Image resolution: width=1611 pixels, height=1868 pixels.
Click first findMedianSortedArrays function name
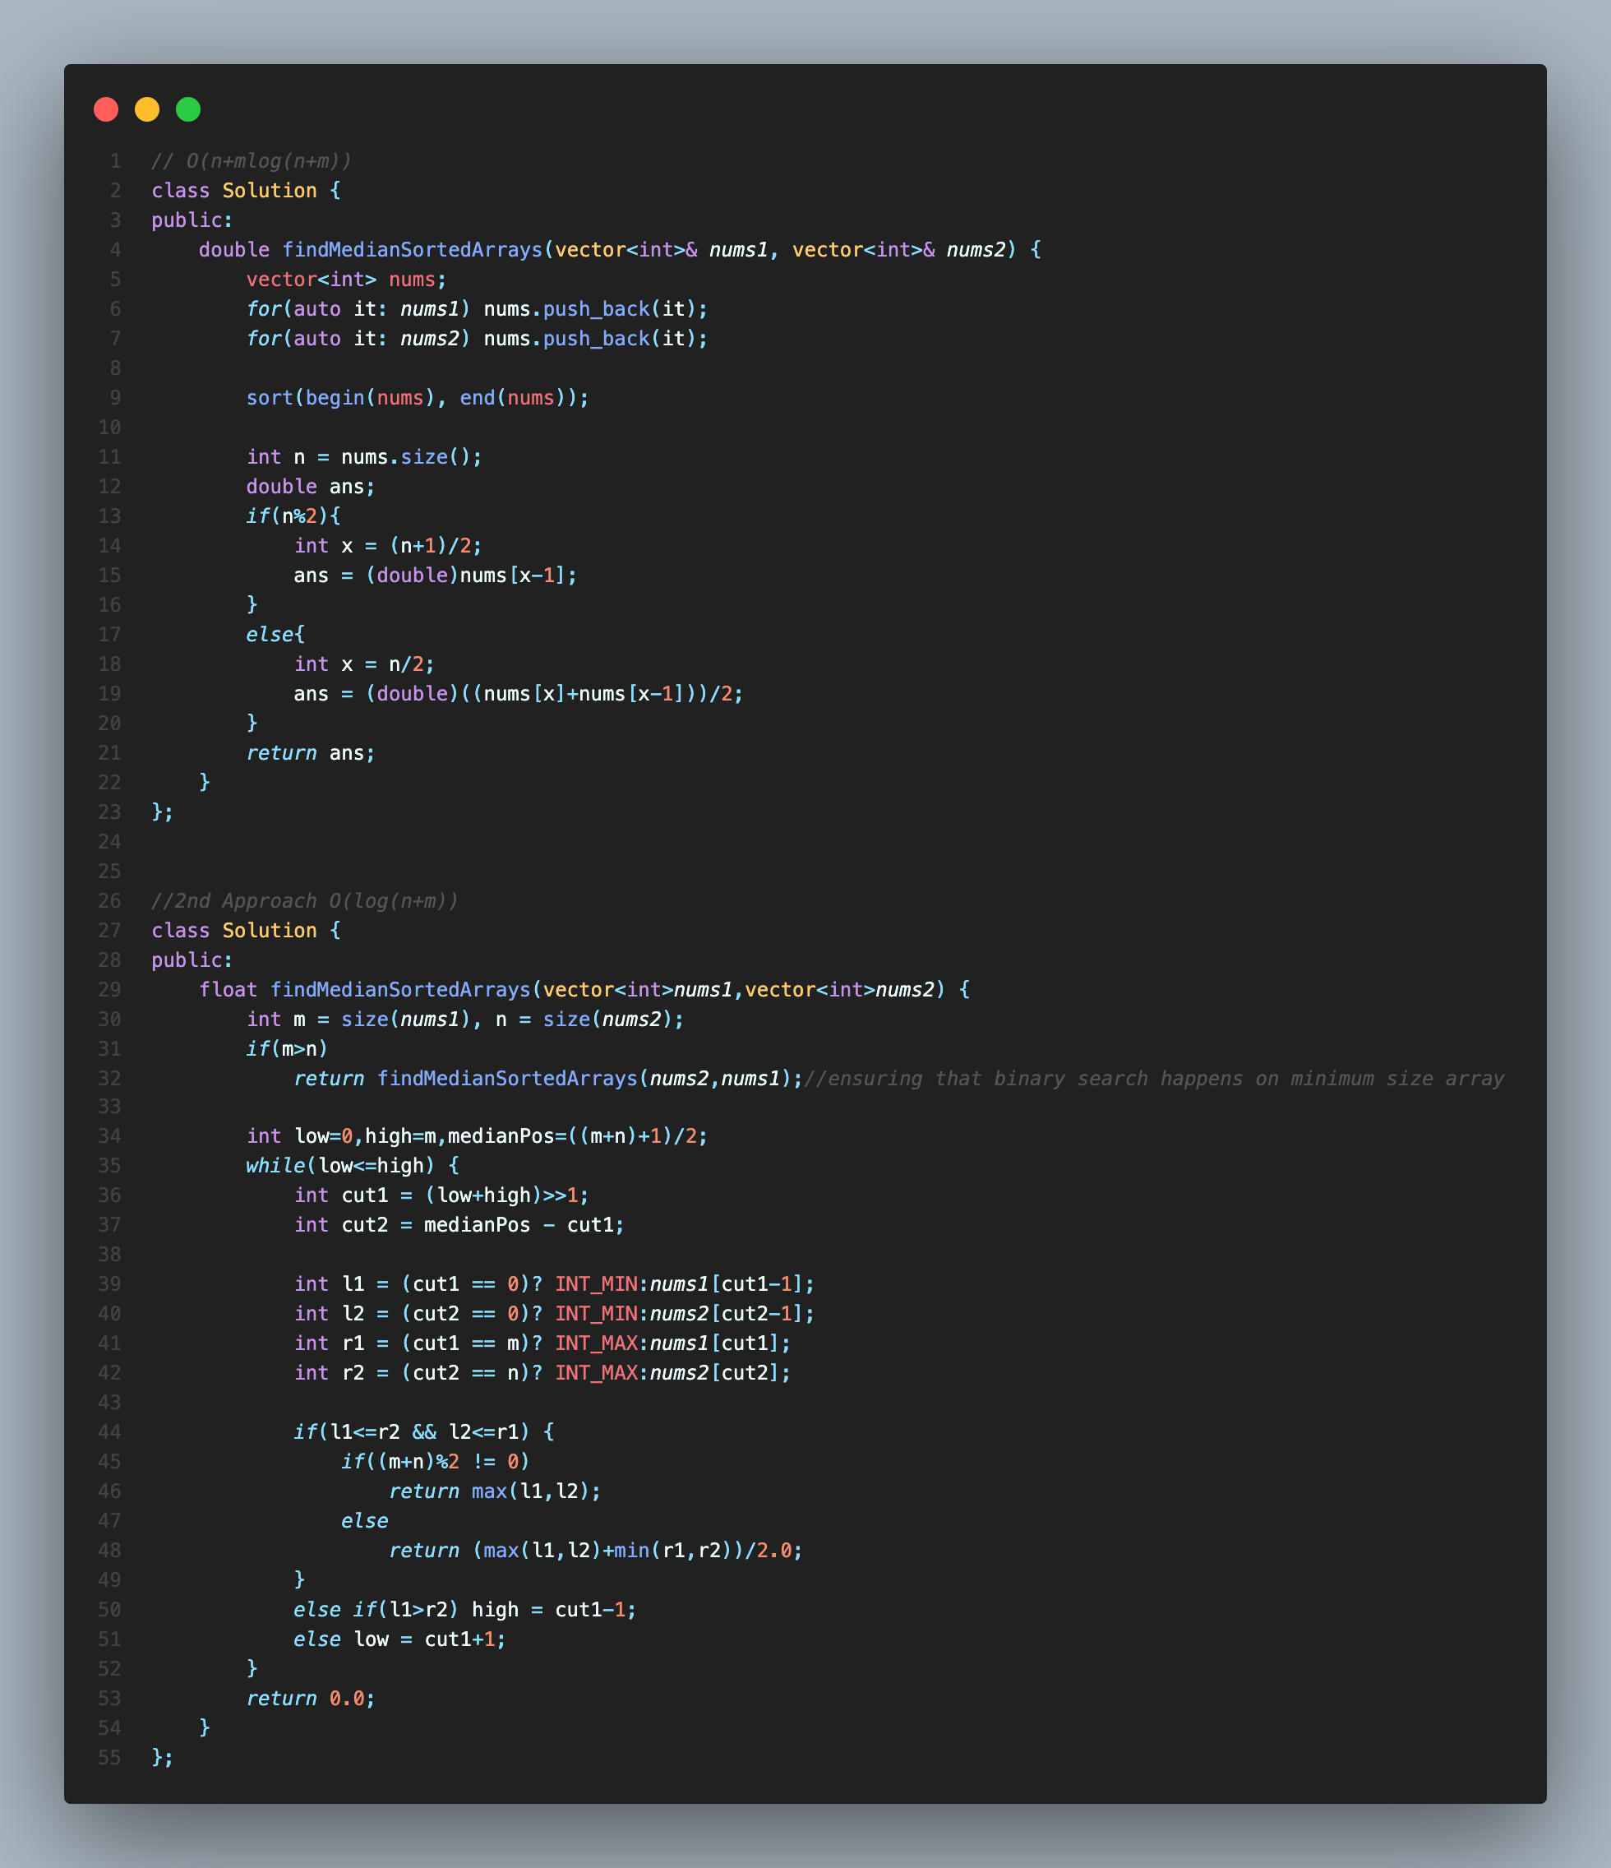coord(412,250)
